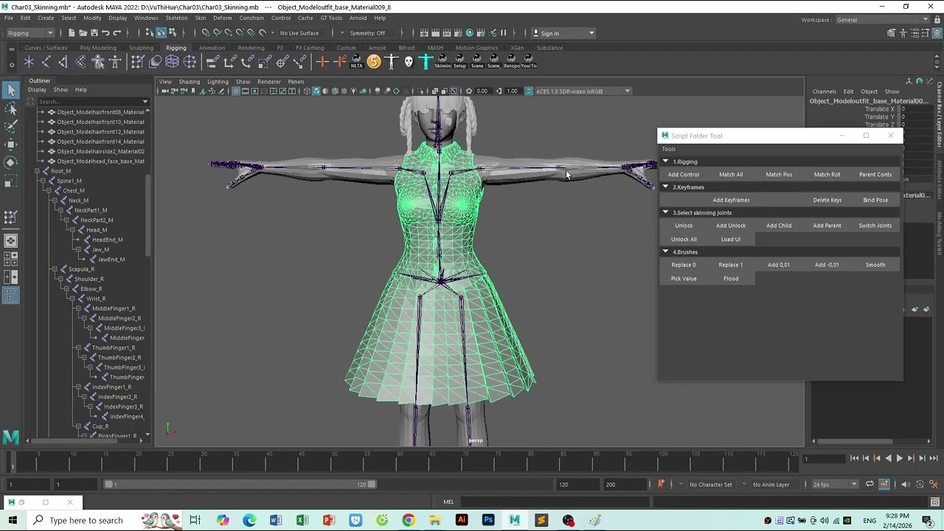The width and height of the screenshot is (944, 531).
Task: Toggle the playback loop mode button
Action: [x=870, y=485]
